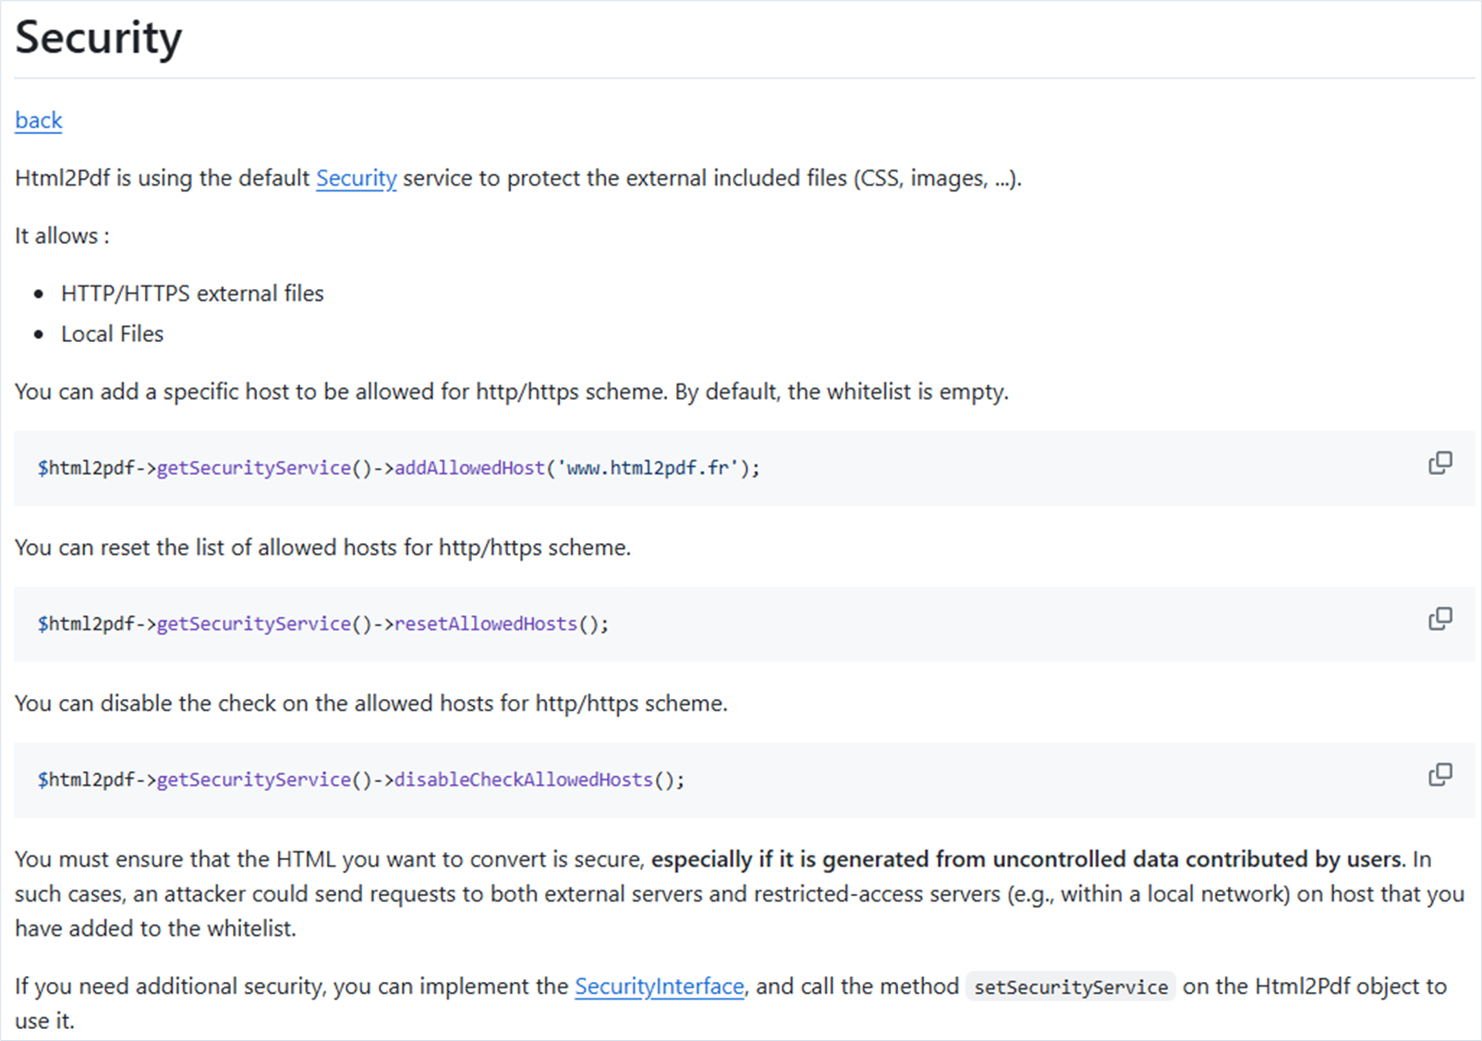Click the addAllowedHost method name in code

pyautogui.click(x=469, y=468)
